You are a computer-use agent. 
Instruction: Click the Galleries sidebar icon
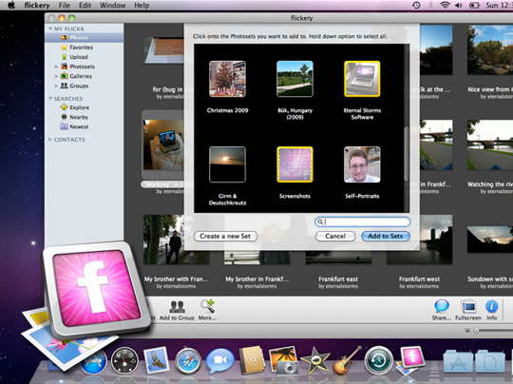65,76
